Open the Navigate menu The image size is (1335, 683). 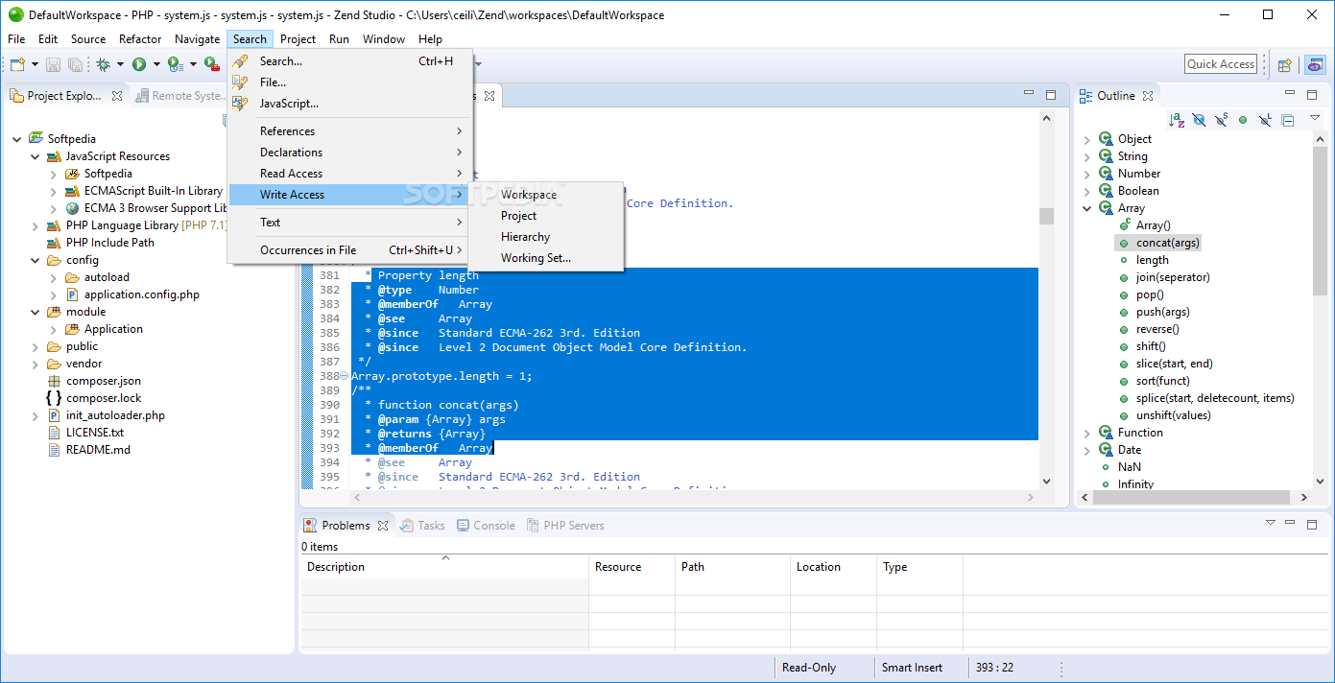click(197, 39)
